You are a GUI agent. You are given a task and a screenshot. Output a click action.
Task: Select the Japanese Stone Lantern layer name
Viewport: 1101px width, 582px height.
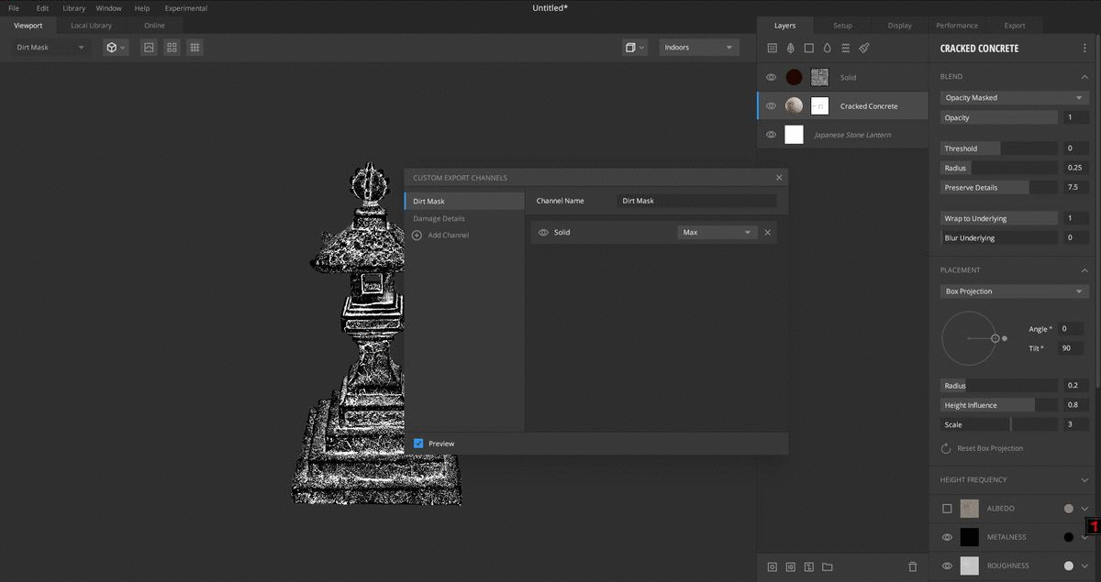coord(852,136)
